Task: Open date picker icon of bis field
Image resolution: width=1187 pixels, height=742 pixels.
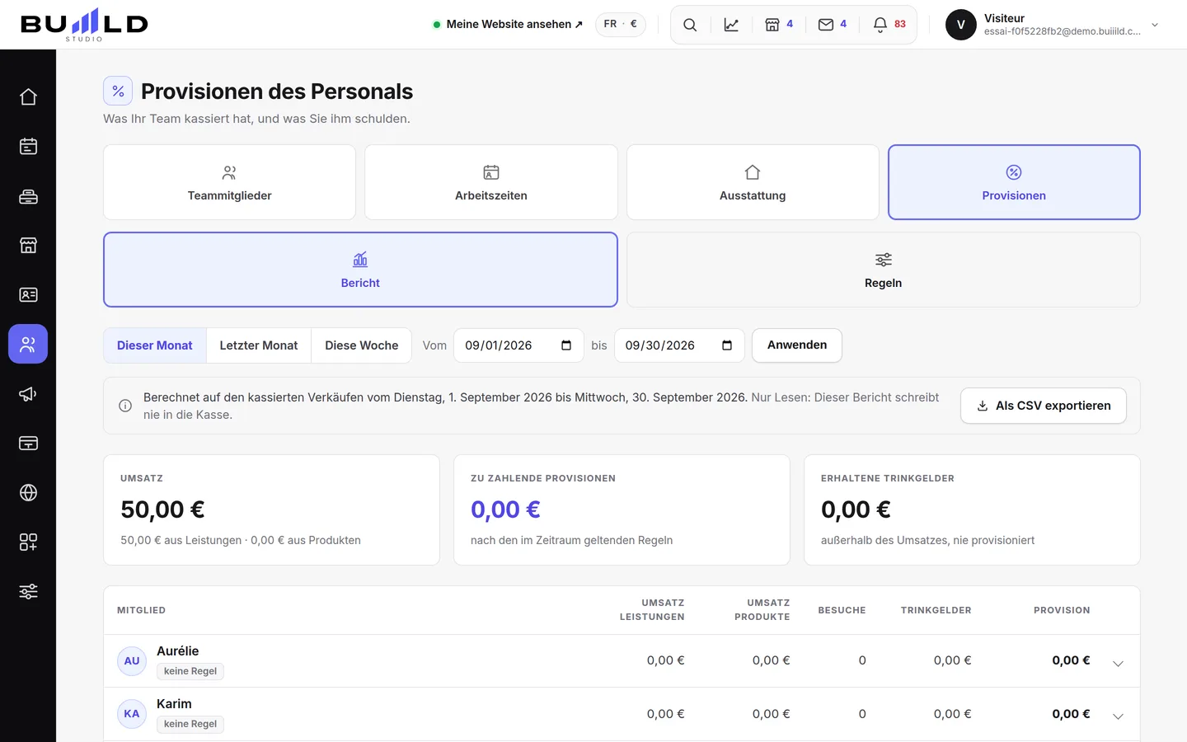Action: 727,345
